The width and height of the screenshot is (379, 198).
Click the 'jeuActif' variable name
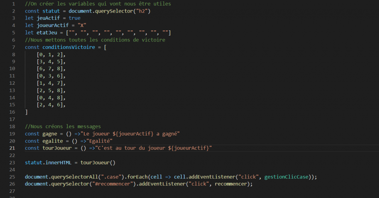pos(48,18)
